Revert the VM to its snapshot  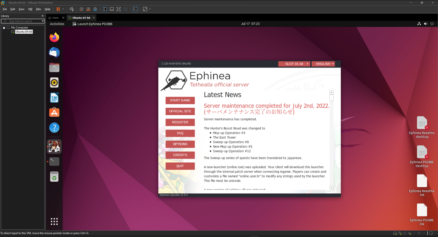(88, 9)
